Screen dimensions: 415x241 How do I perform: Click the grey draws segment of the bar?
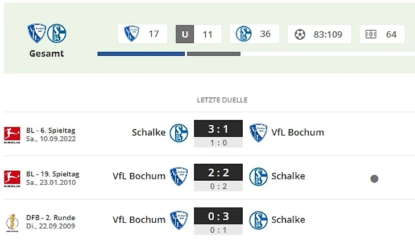(213, 54)
